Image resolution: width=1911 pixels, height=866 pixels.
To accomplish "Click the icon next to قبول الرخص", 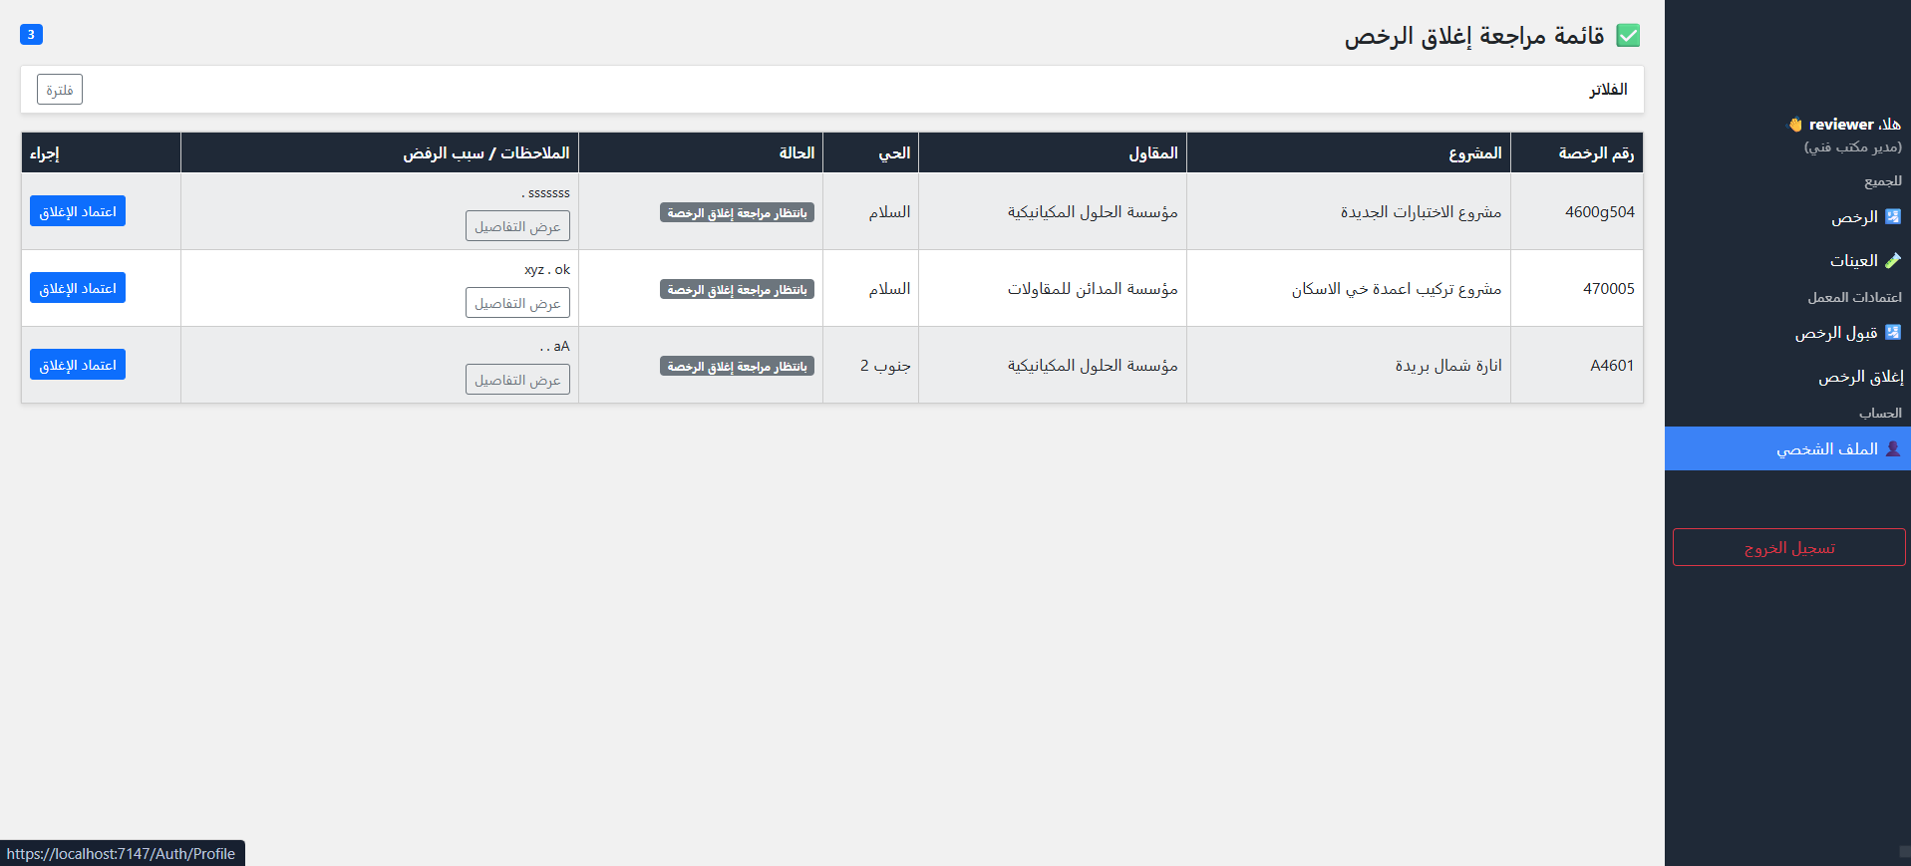I will [x=1893, y=332].
